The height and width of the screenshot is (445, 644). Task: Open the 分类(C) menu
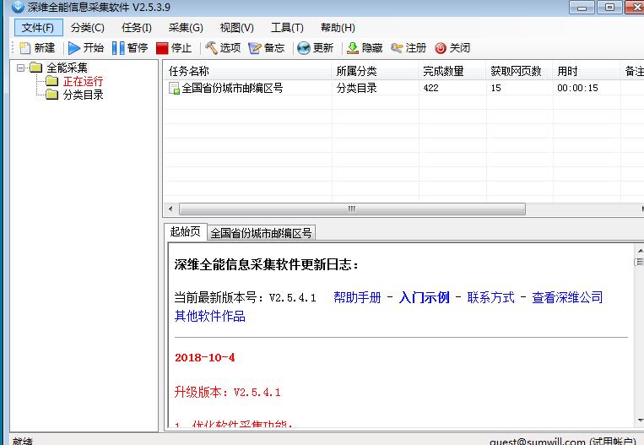coord(88,28)
